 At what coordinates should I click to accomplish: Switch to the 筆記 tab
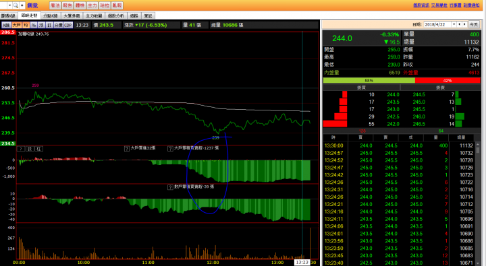point(148,15)
